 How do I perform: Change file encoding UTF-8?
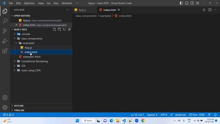164,115
